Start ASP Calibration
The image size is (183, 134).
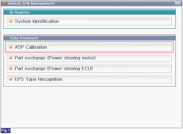pos(89,47)
